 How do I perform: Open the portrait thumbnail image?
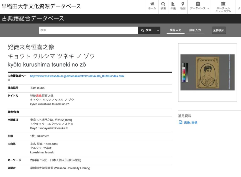(x=207, y=72)
